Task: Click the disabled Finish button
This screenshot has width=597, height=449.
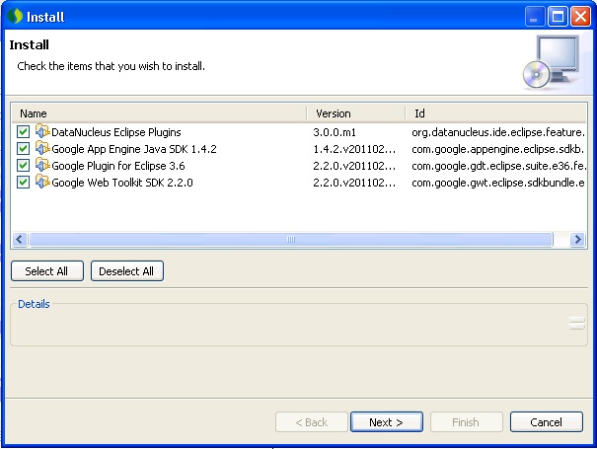Action: tap(467, 422)
